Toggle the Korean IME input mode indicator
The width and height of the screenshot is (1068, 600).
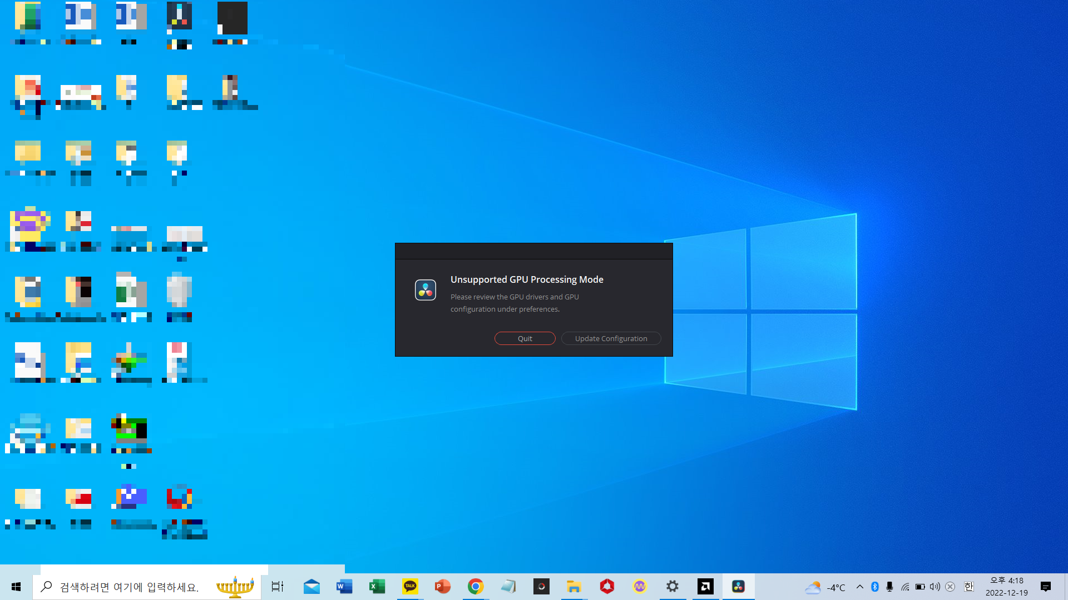[969, 587]
